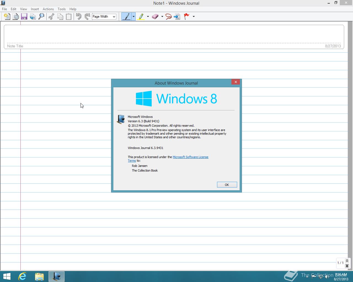Image resolution: width=353 pixels, height=282 pixels.
Task: Click the network tray icon
Action: click(x=320, y=276)
